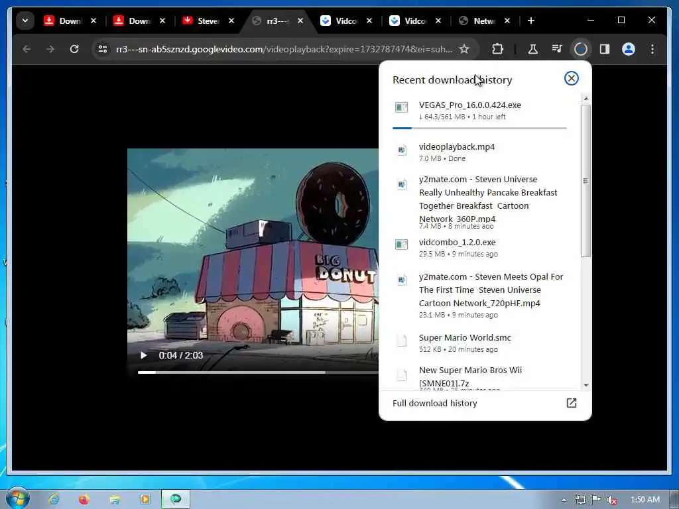Click Super Mario World.smc file icon
679x509 pixels.
coord(401,341)
